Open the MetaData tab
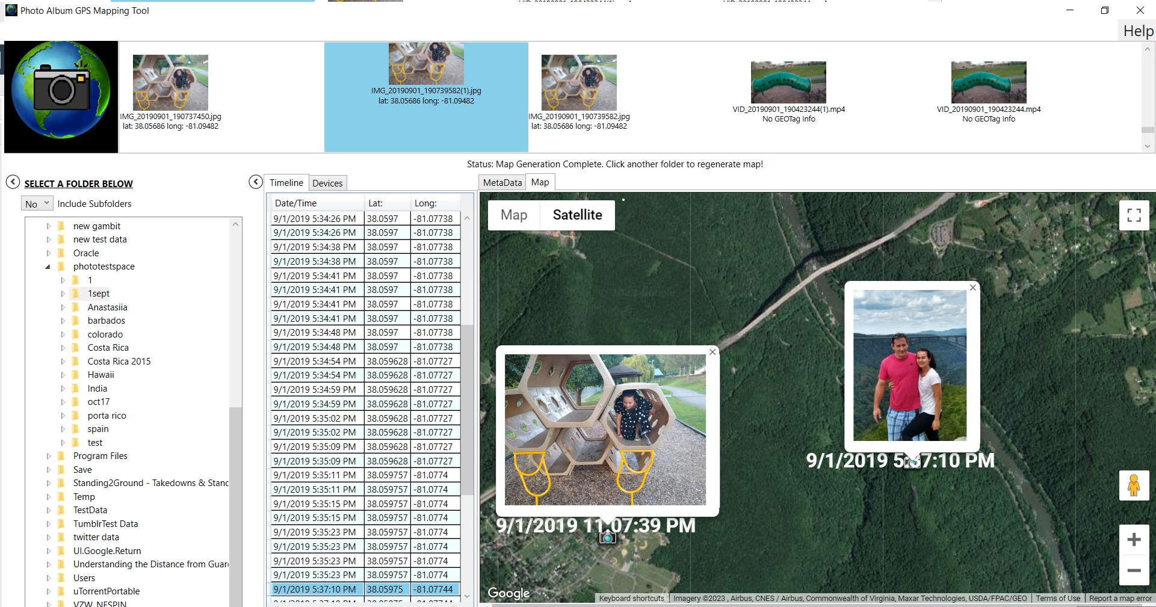Viewport: 1156px width, 607px height. pyautogui.click(x=502, y=183)
